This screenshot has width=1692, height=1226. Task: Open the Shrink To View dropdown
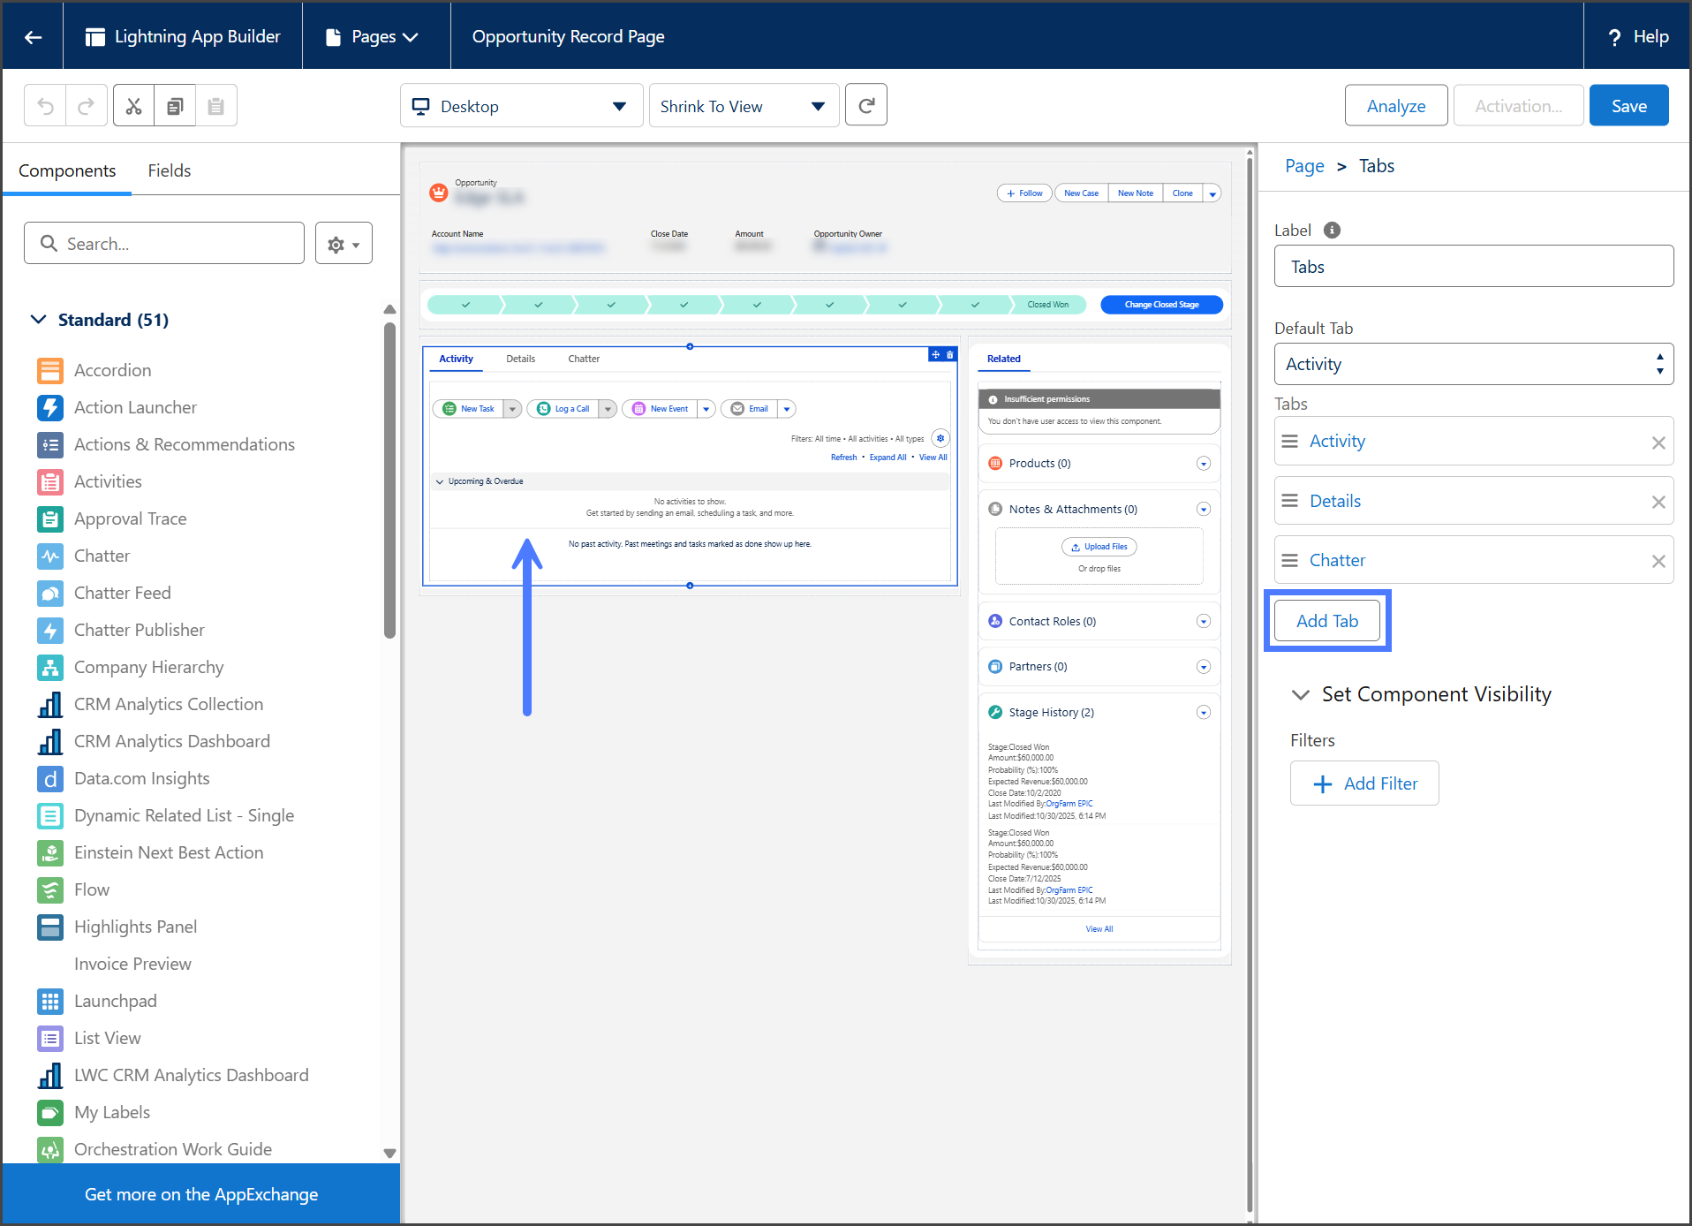coord(743,106)
